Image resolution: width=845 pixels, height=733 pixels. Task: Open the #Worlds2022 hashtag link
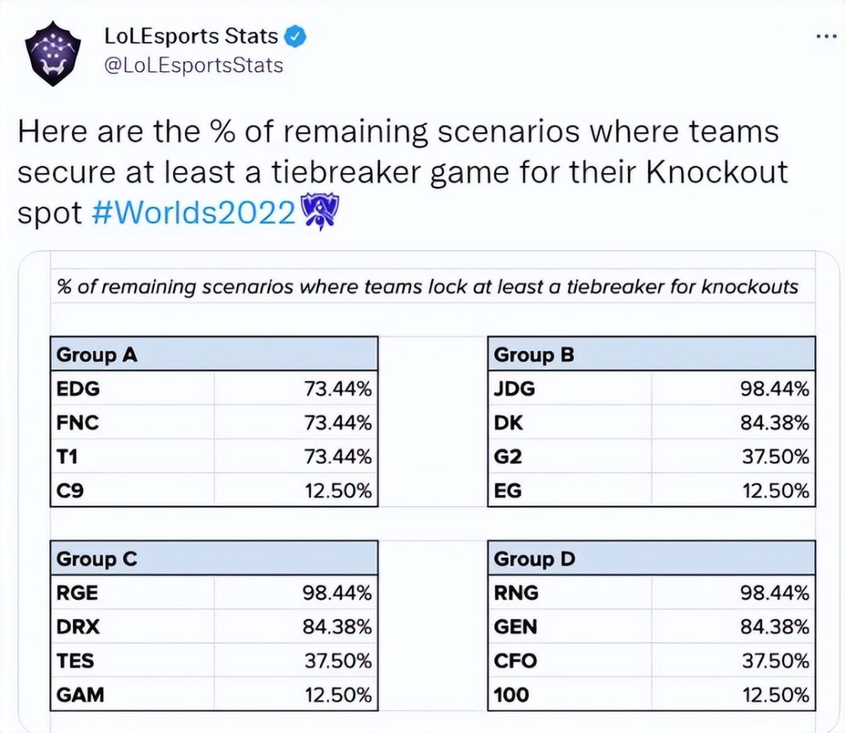pyautogui.click(x=195, y=213)
